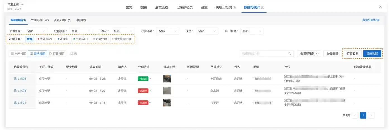The height and width of the screenshot is (130, 391).
Task: Switch to the 预览 tab
Action: 129,7
